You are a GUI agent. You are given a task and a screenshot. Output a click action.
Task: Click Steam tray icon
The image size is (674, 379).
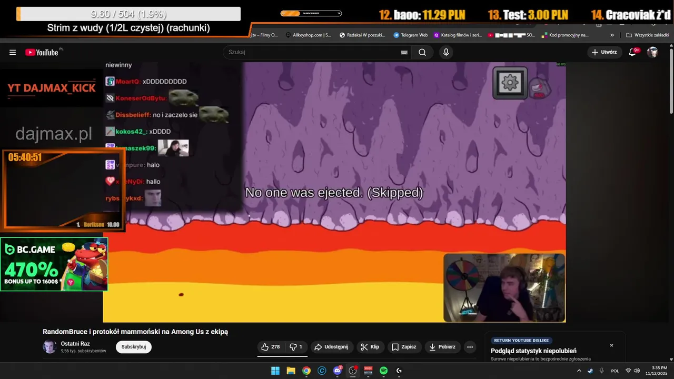[x=590, y=371]
